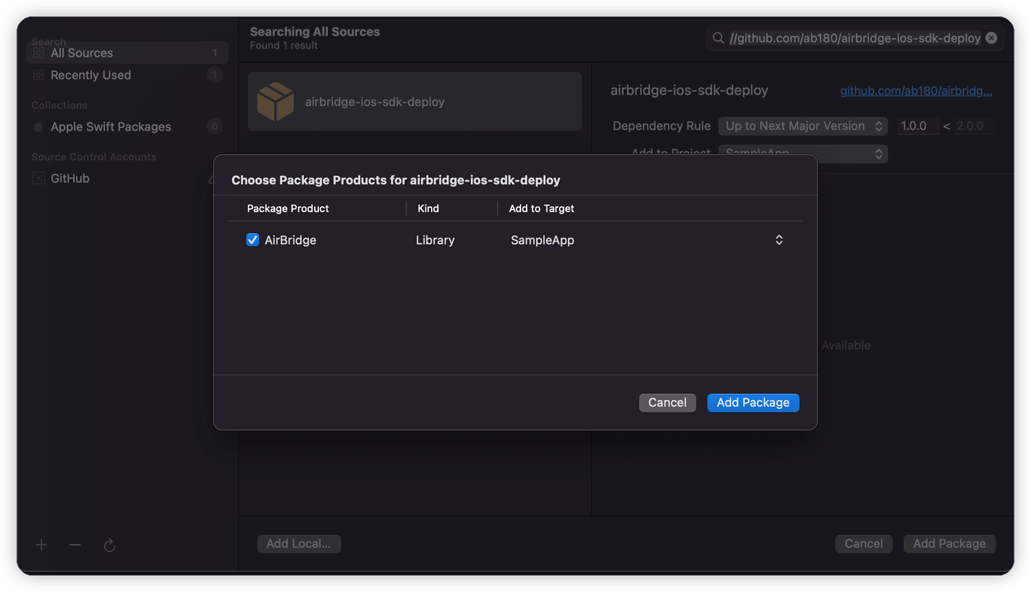Remove source with the minus icon
The height and width of the screenshot is (592, 1031).
click(x=75, y=545)
